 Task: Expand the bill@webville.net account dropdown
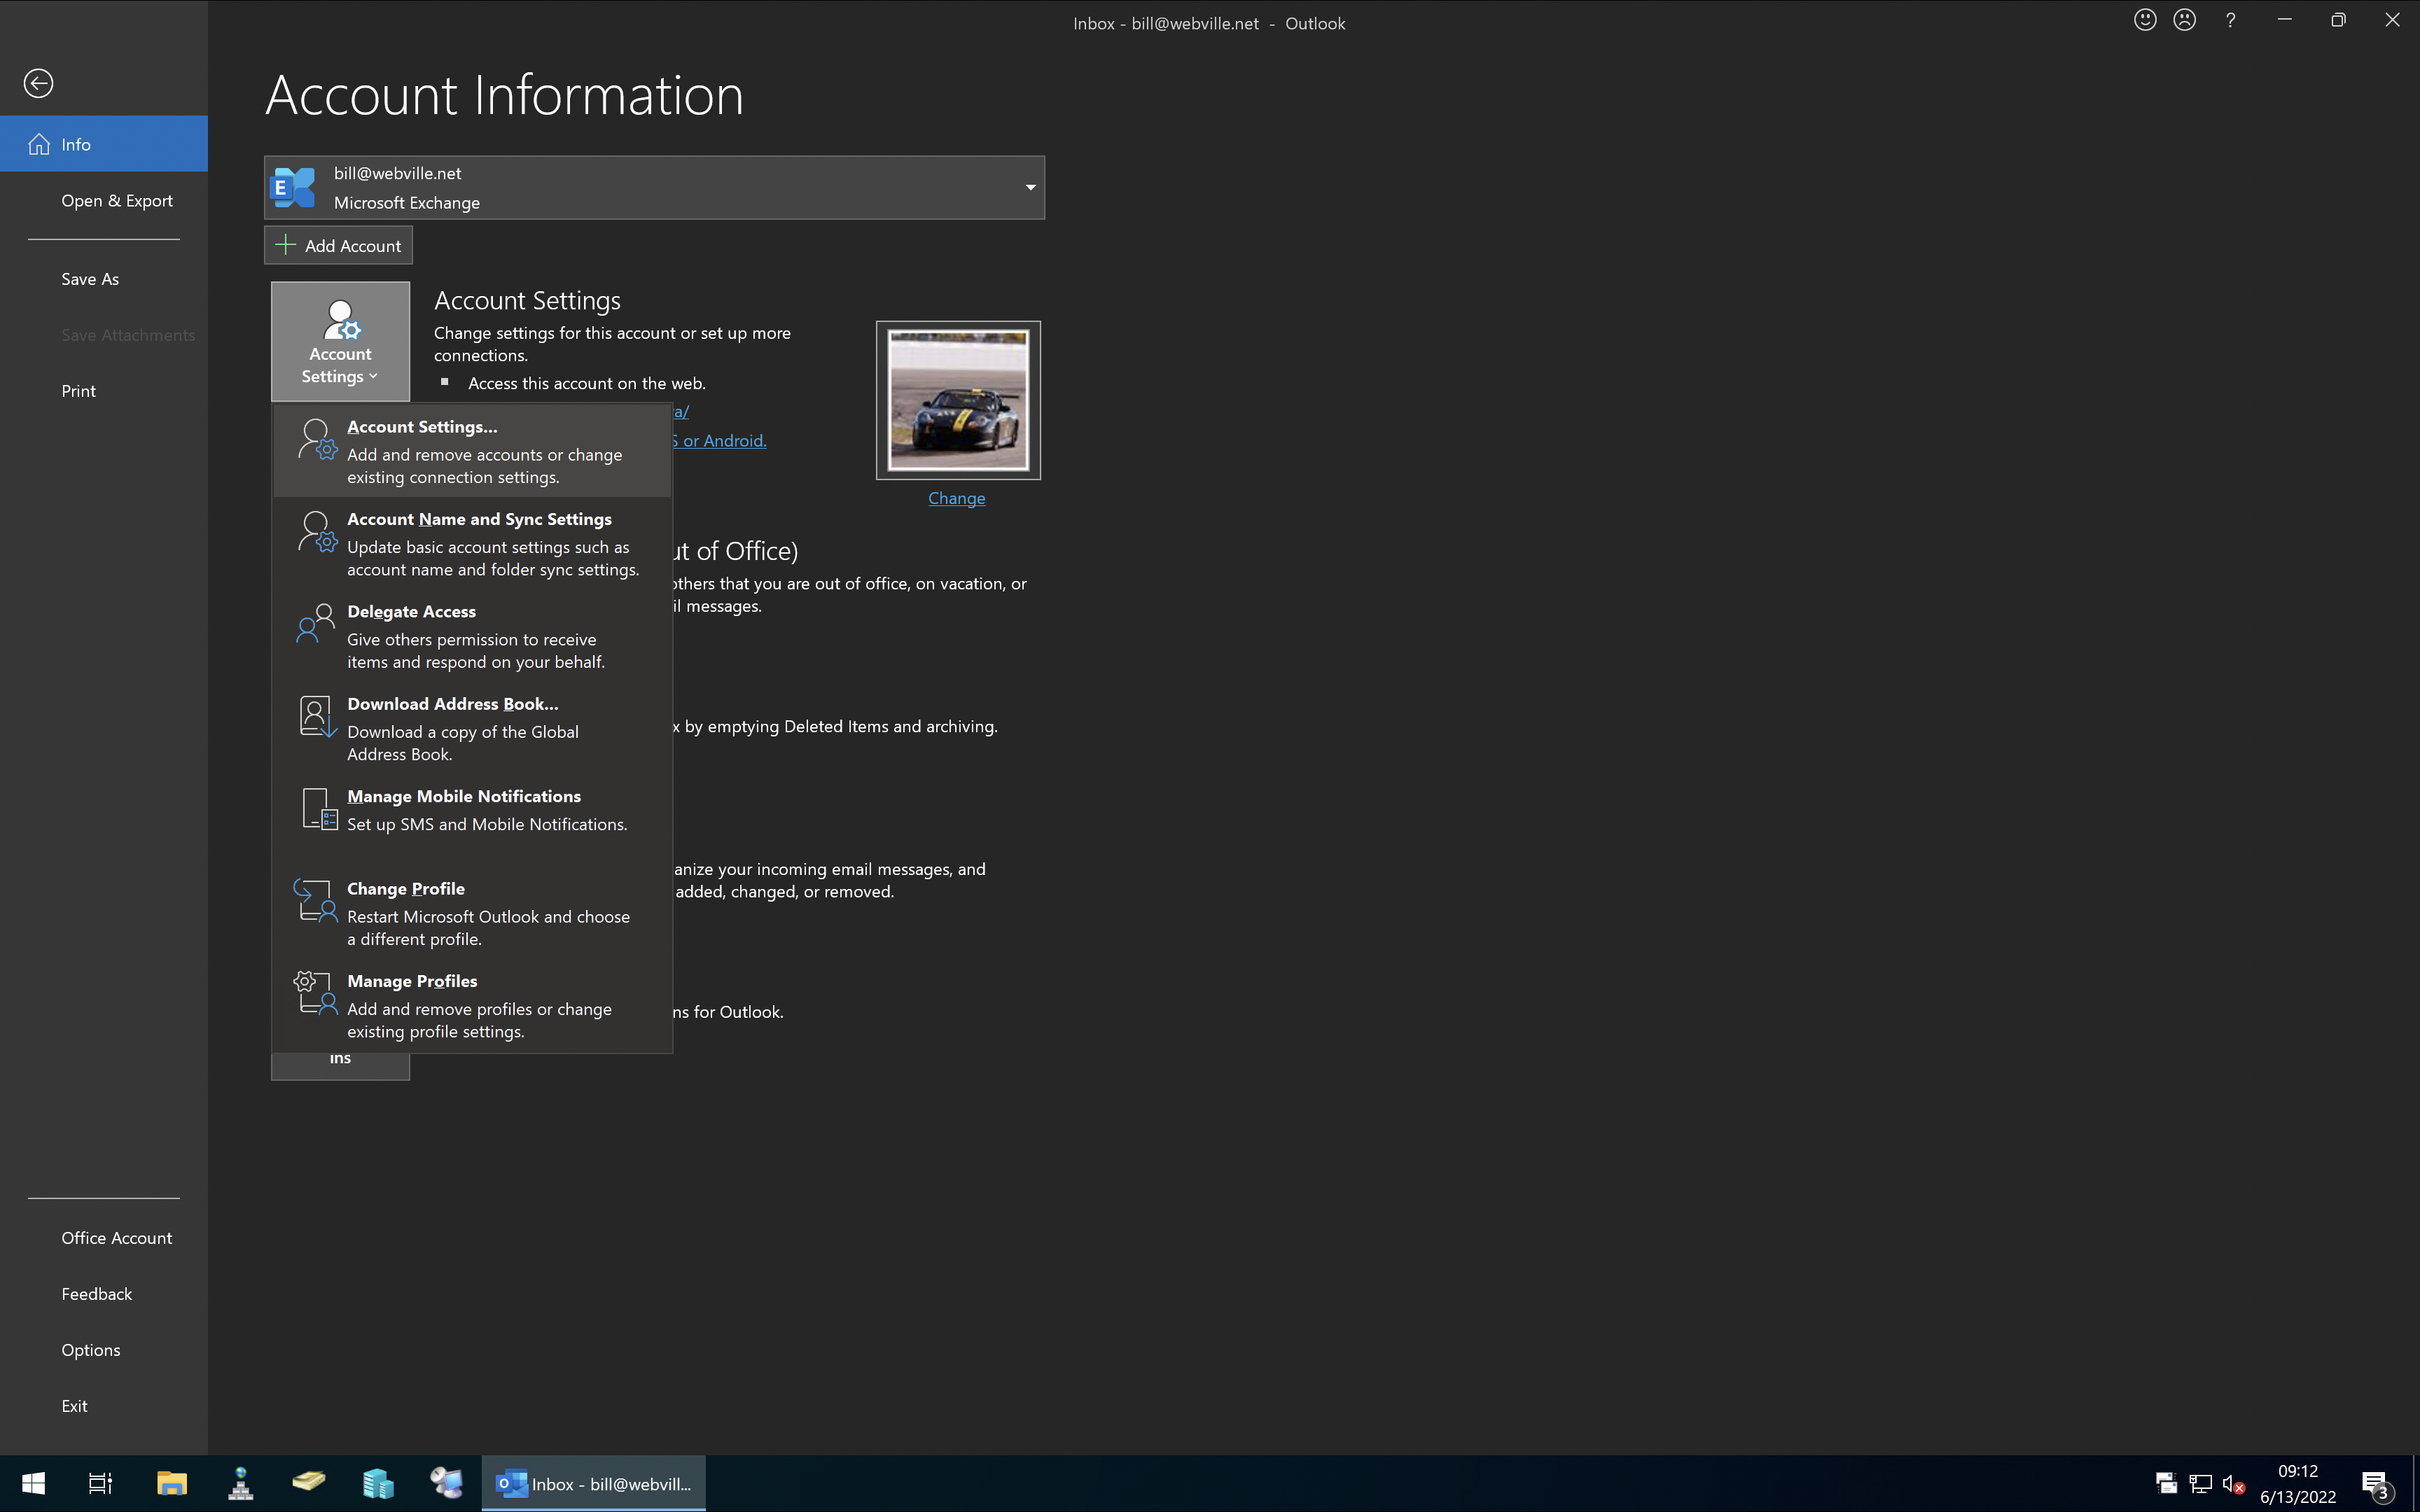pos(654,187)
